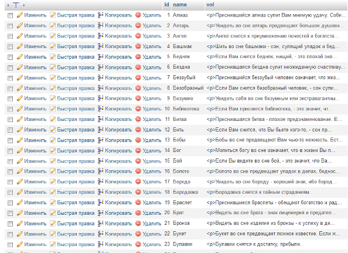Image resolution: width=348 pixels, height=253 pixels.
Task: Click the full texts toggle arrows in header
Action: point(16,5)
